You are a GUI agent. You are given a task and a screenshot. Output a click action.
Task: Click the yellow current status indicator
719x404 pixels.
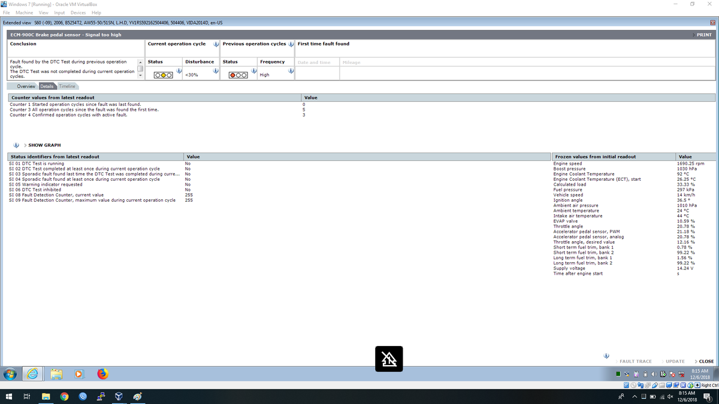[162, 75]
